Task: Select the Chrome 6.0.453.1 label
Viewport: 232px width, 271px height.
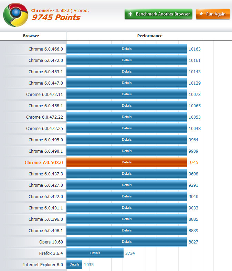Action: coord(46,72)
